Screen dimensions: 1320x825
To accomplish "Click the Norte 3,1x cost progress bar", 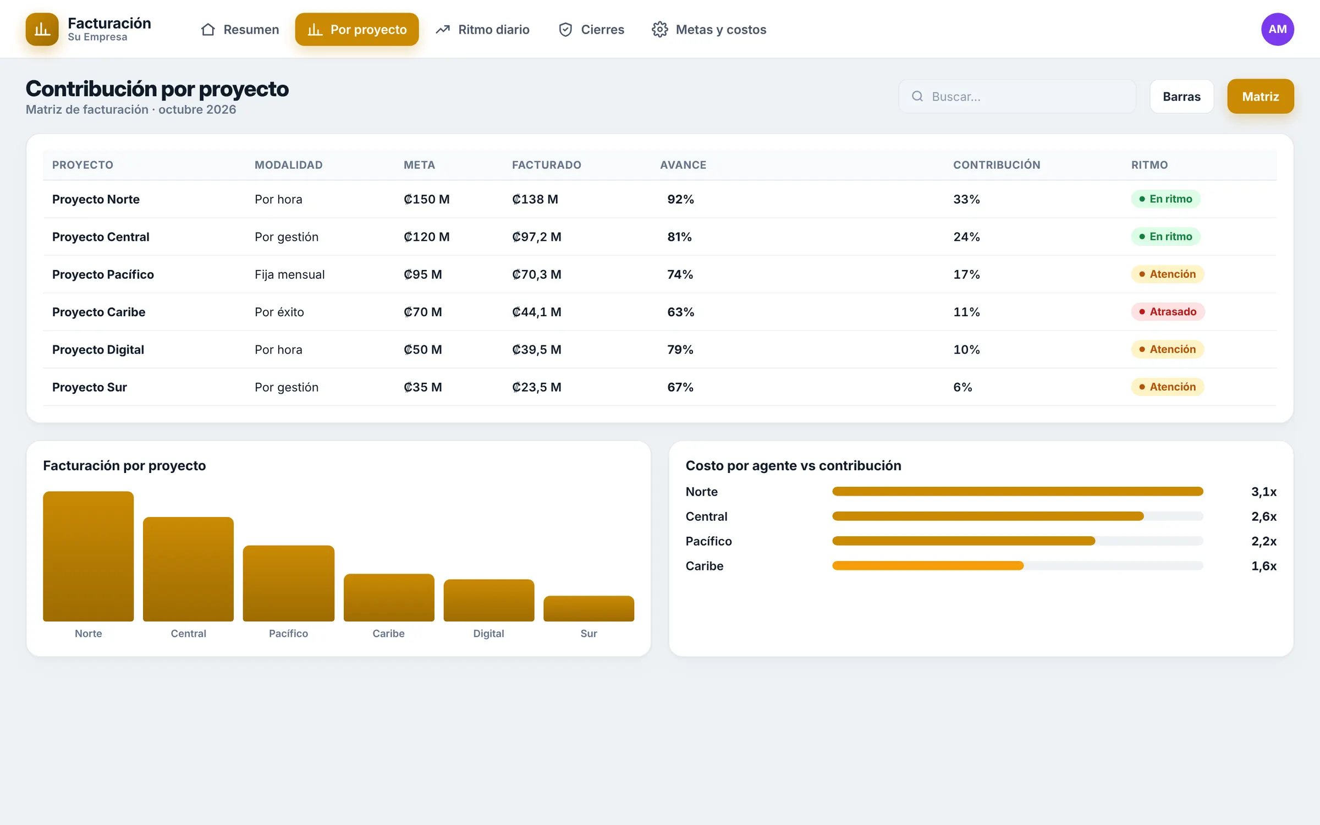I will coord(1018,491).
